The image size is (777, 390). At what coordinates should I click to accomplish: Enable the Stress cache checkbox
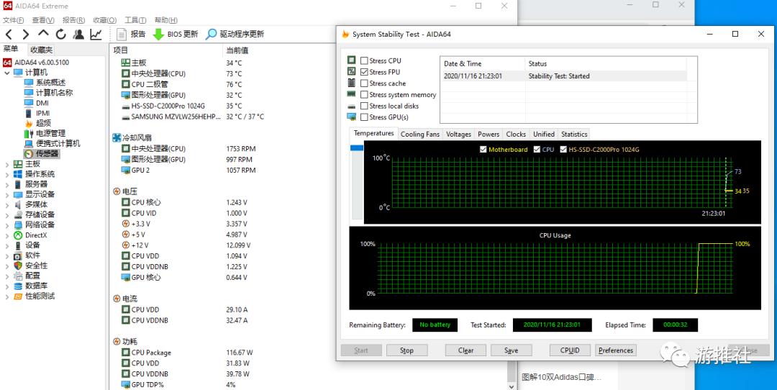(x=364, y=83)
